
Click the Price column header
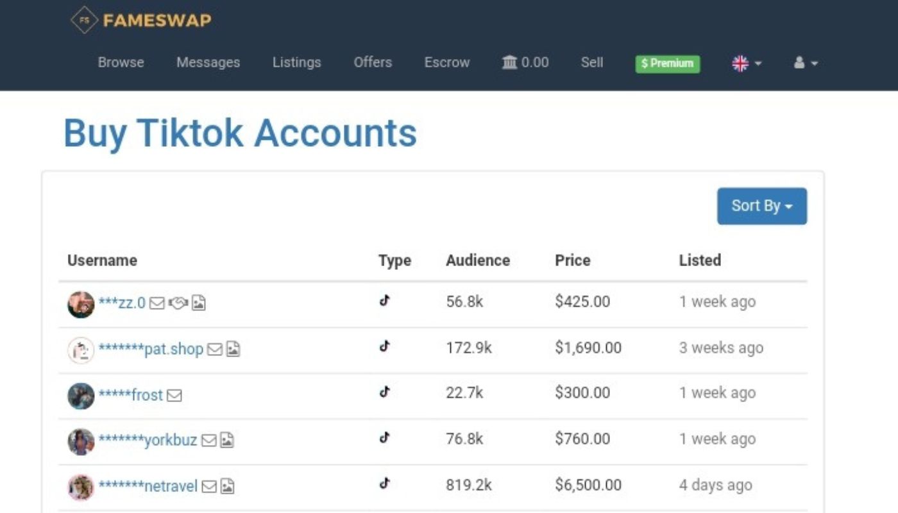572,260
